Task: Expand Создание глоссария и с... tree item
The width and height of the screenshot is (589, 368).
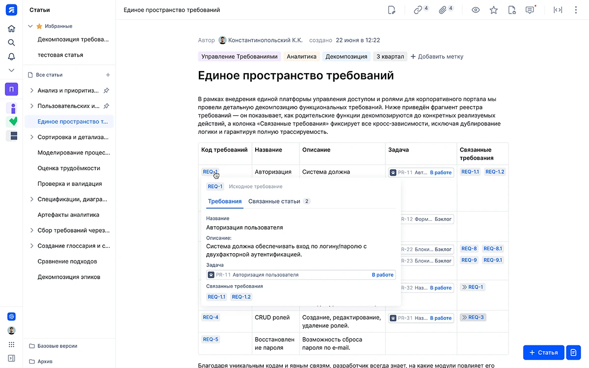Action: (32, 246)
